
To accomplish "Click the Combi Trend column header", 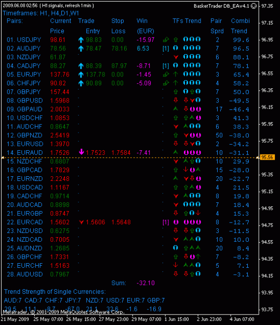I will point(240,26).
